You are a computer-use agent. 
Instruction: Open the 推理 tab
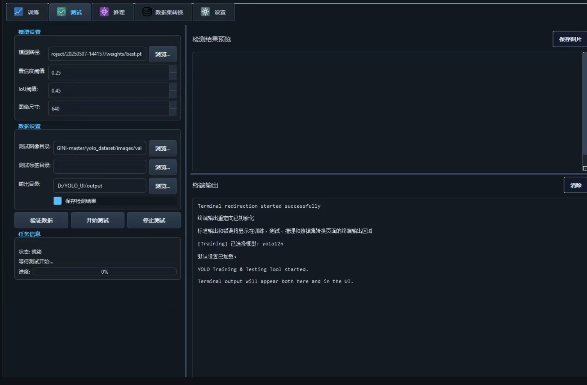pyautogui.click(x=113, y=12)
